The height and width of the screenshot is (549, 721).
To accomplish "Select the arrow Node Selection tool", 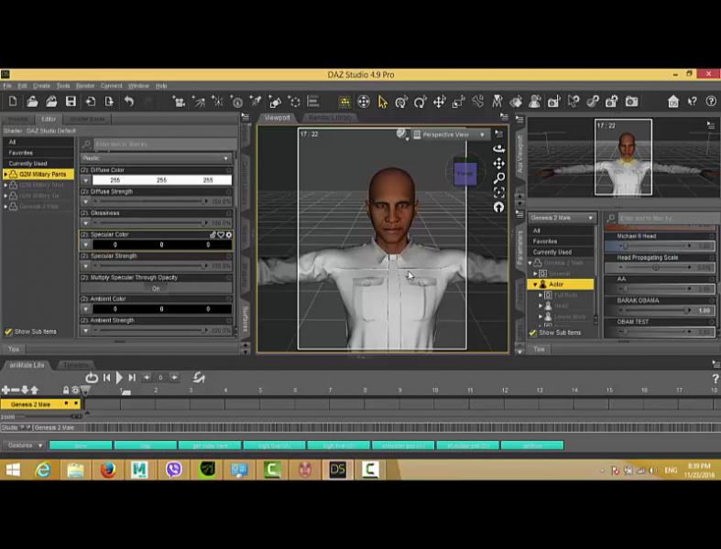I will coord(382,102).
